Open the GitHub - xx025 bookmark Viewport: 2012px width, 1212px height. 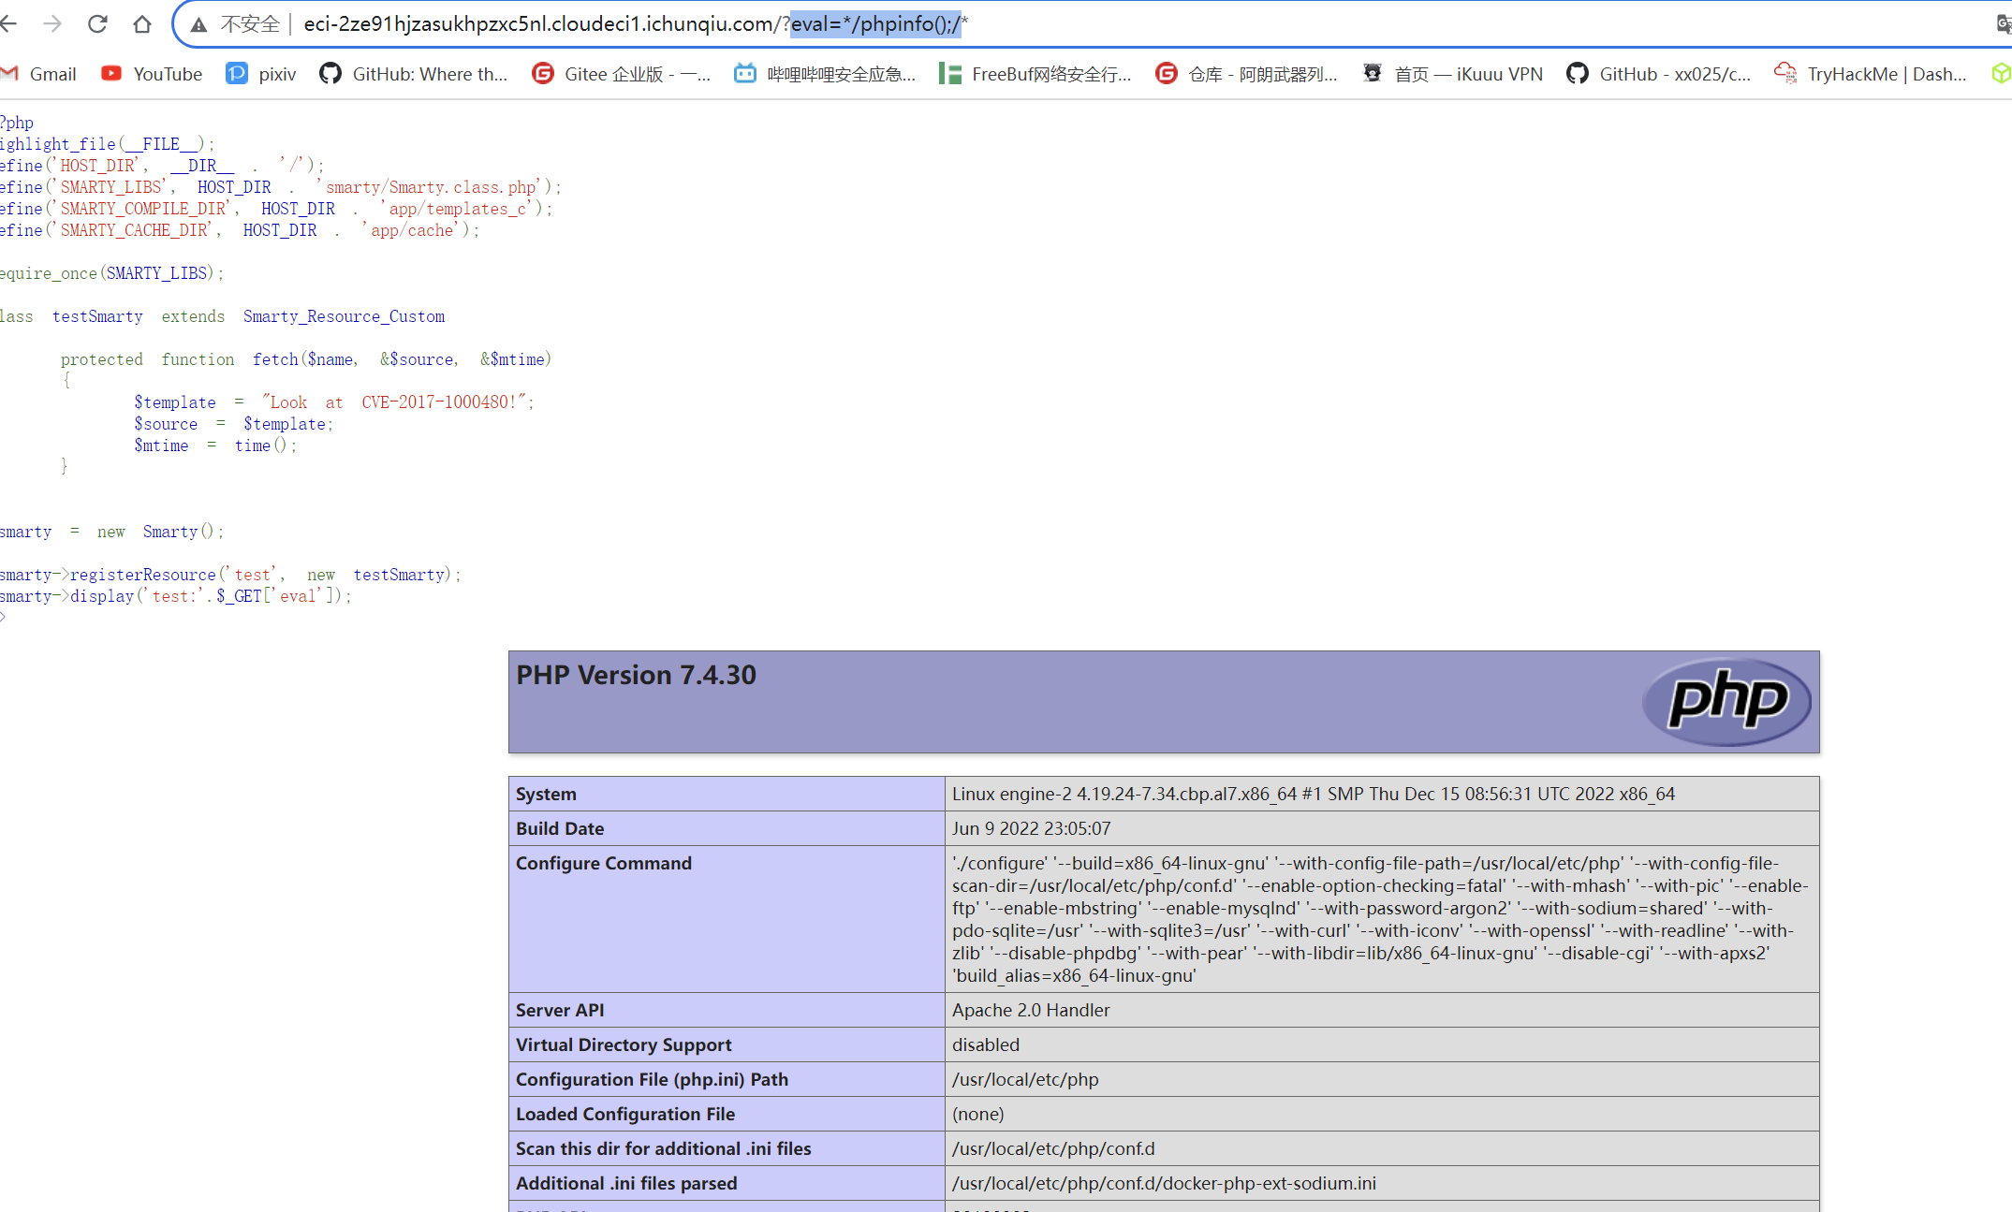1659,74
